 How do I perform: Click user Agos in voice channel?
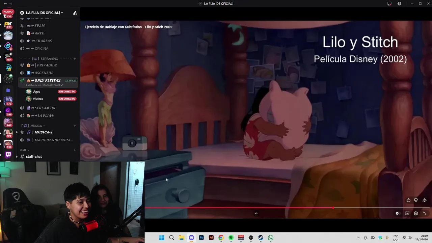click(x=36, y=91)
